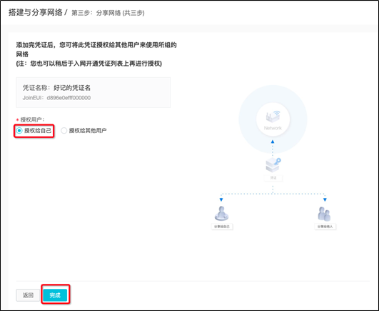
Task: Click the 添加完凭证后 instruction heading
Action: pos(96,49)
